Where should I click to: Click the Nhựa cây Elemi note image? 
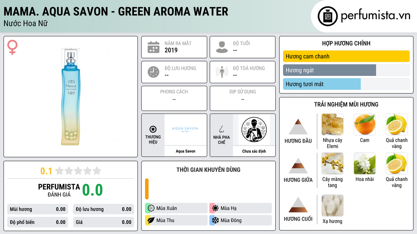coord(332,124)
